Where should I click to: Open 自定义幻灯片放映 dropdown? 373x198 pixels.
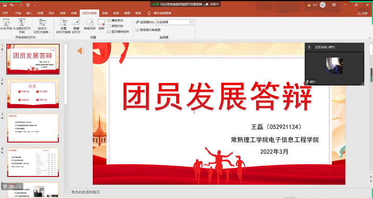(42, 26)
